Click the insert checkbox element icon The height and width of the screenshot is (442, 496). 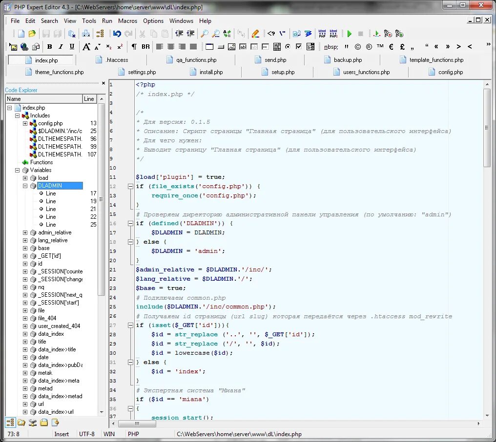(x=299, y=47)
